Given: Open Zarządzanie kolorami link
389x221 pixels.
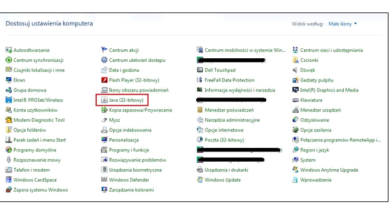Looking at the screenshot, I should pyautogui.click(x=131, y=190).
